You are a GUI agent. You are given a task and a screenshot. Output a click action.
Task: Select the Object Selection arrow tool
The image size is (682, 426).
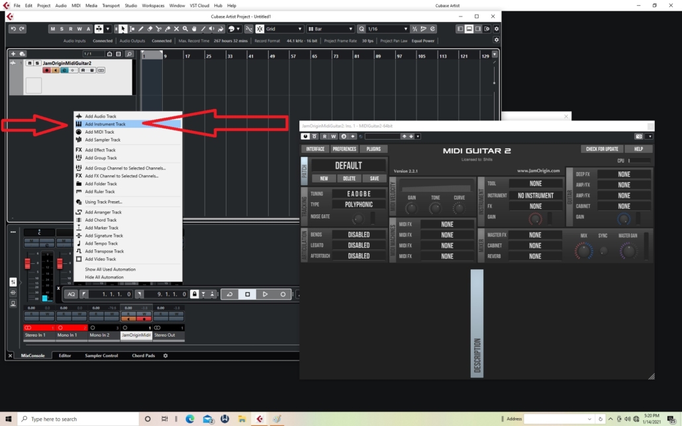[x=123, y=28]
